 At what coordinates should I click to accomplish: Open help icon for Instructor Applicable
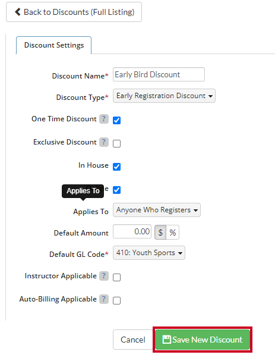(104, 276)
